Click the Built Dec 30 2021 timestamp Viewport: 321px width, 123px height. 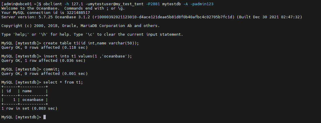pyautogui.click(x=269, y=17)
